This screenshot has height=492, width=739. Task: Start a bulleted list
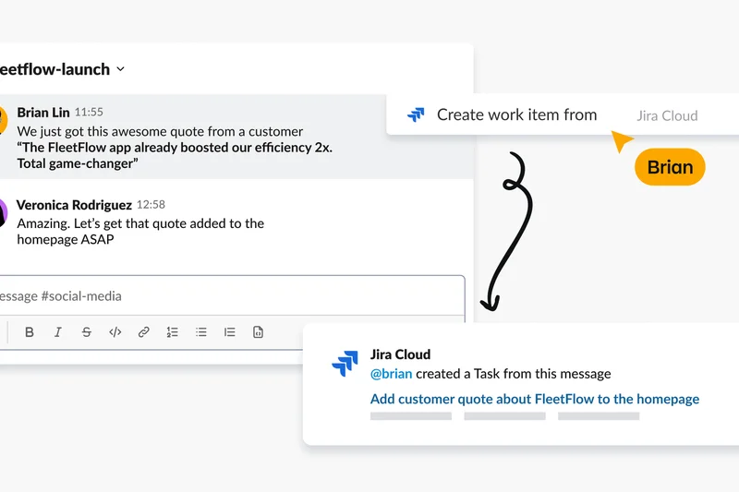[x=201, y=332]
